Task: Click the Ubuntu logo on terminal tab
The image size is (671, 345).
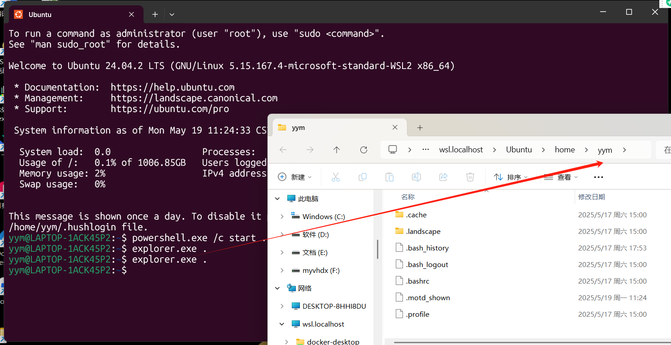Action: (18, 14)
